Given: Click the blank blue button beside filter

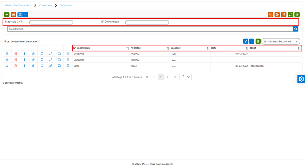Looking at the screenshot, I should pos(252,41).
